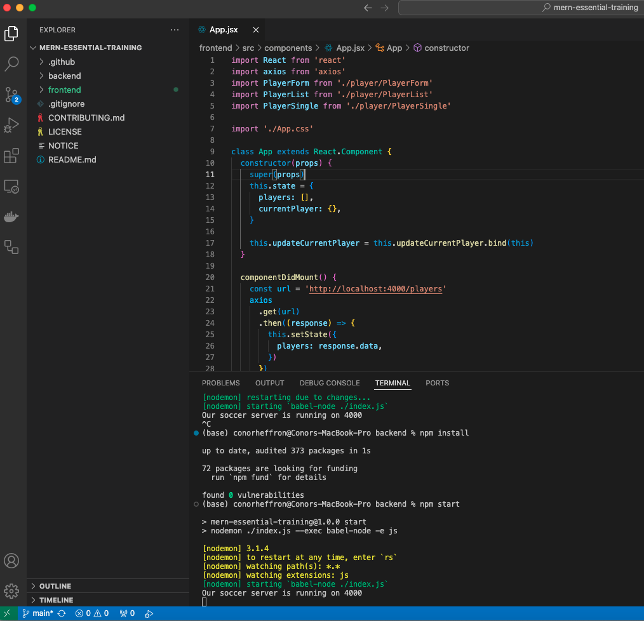Open the Search view in activity bar

12,63
